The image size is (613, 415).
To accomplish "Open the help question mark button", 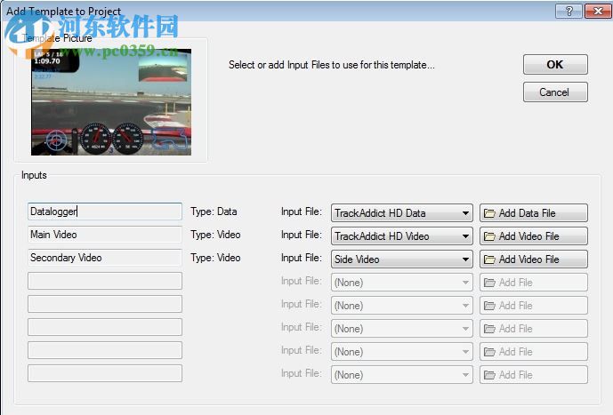I will pos(569,11).
